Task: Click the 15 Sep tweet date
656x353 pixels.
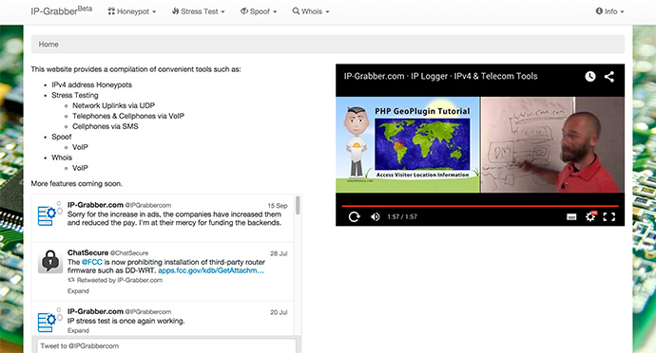Action: click(x=278, y=206)
